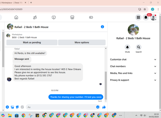Open taskbar overflow three-dot menu
161x118 pixels.
click(120, 115)
